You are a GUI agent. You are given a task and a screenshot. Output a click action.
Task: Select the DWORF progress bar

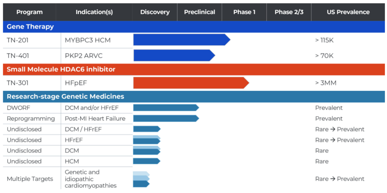pyautogui.click(x=166, y=108)
